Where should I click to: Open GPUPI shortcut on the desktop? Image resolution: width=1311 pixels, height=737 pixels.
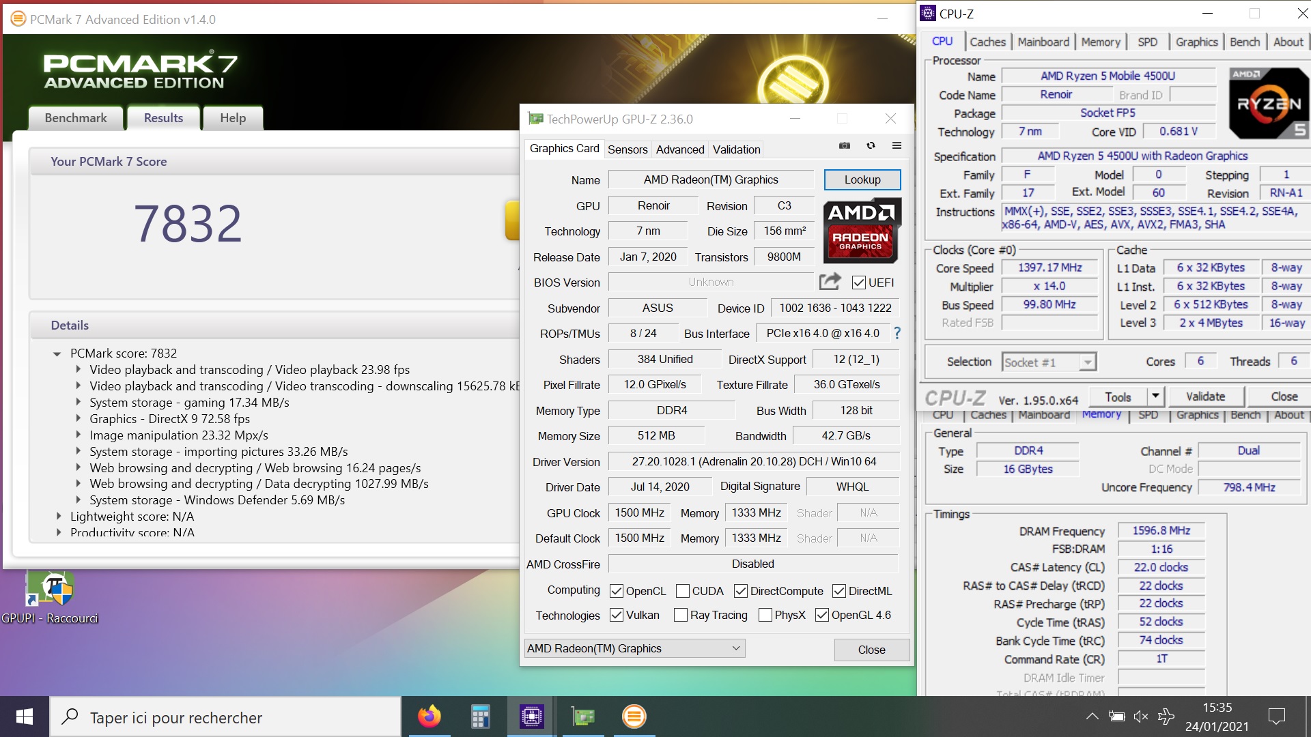(49, 598)
